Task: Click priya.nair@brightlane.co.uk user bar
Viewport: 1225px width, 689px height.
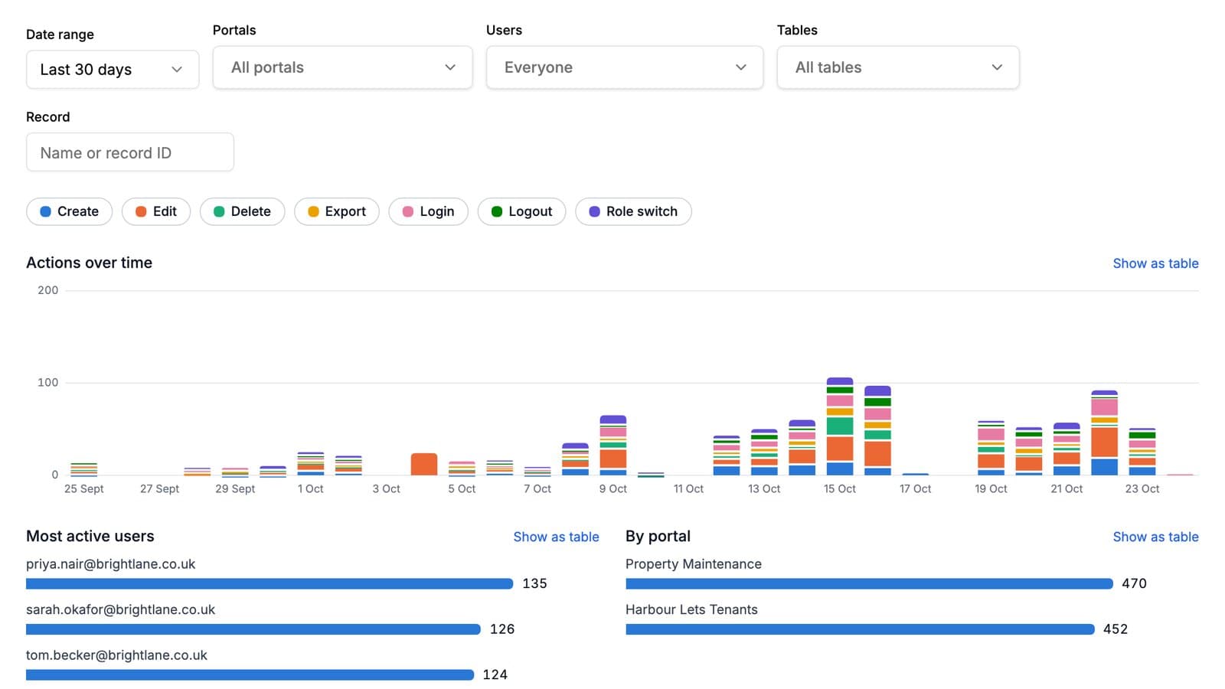Action: (269, 583)
